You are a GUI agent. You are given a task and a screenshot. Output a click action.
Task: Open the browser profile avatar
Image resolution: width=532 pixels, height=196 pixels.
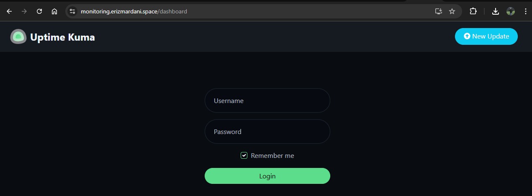tap(511, 11)
